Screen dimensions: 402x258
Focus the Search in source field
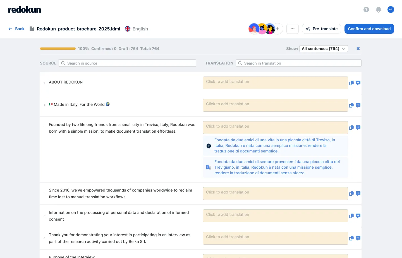(127, 63)
